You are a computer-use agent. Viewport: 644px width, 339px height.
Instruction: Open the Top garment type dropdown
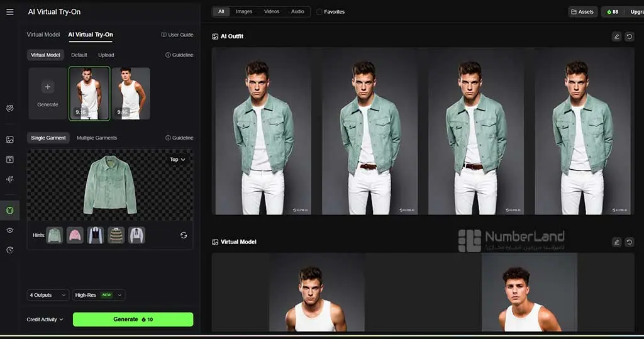click(x=177, y=159)
